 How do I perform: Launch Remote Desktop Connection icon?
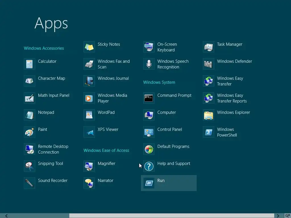(x=30, y=149)
